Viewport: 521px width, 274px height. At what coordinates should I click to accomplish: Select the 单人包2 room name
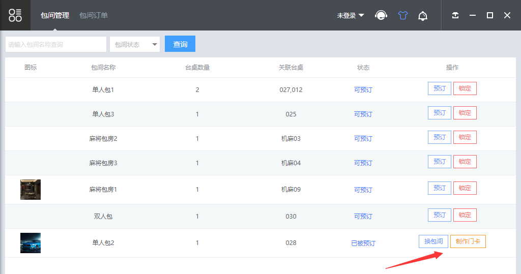[x=103, y=243]
